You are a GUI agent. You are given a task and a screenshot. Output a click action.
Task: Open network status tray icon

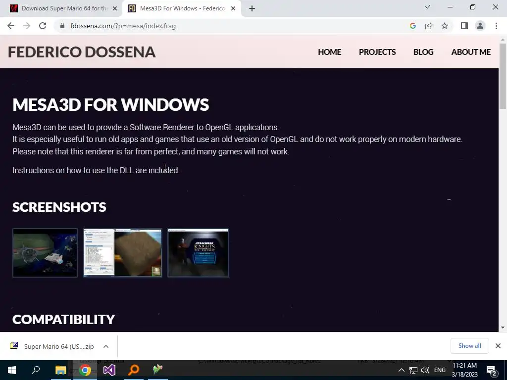[x=413, y=370]
